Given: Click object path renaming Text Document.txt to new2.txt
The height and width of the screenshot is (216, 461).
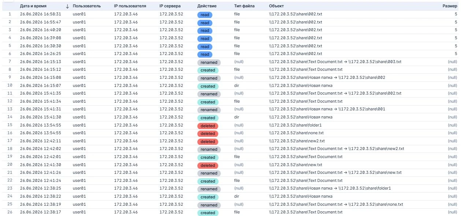Looking at the screenshot, I should point(337,149).
